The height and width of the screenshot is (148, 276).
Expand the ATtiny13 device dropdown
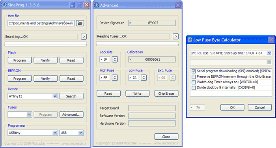[x=55, y=96]
